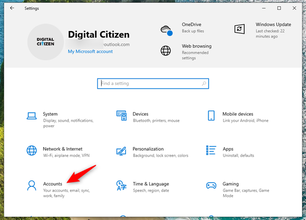The height and width of the screenshot is (220, 306).
Task: Click the Mobile devices phone icon
Action: click(x=211, y=116)
